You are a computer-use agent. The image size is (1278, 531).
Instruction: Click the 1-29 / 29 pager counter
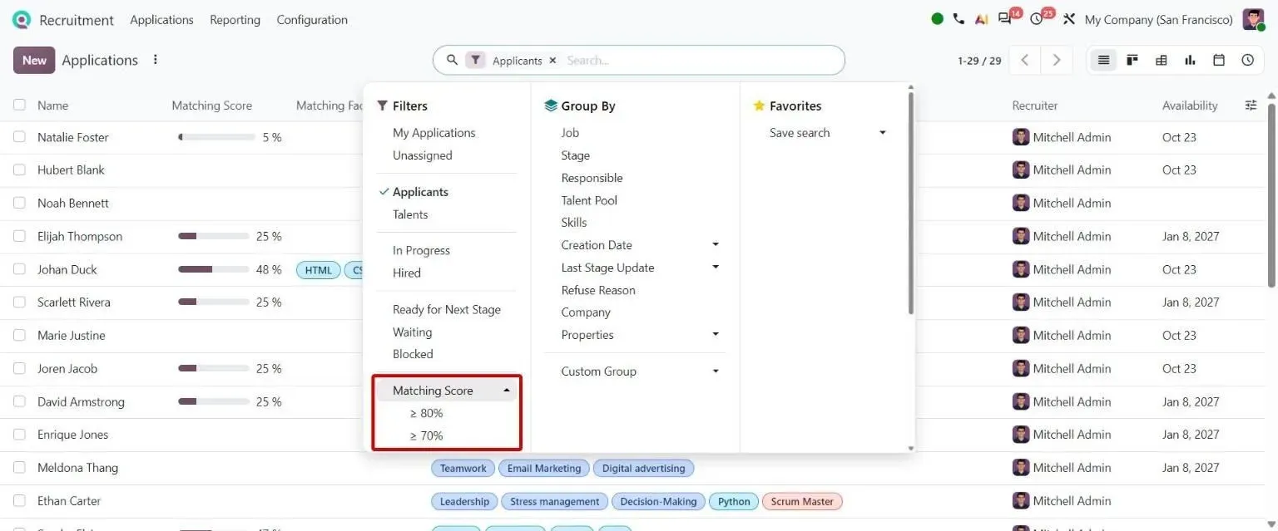(979, 61)
